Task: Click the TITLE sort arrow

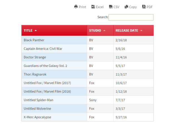Action: pyautogui.click(x=36, y=30)
